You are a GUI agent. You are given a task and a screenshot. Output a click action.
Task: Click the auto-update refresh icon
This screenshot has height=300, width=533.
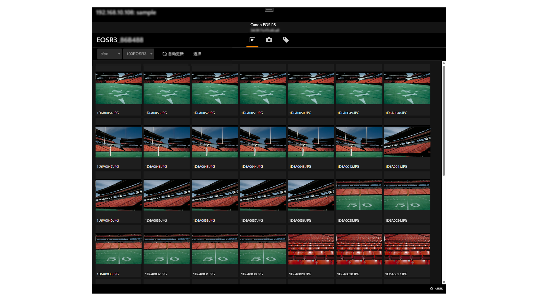coord(164,54)
